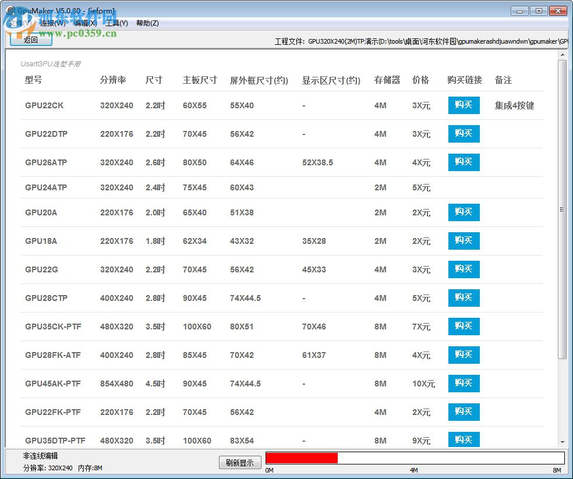Click 购买 button for GPU22CK
The image size is (573, 479).
click(x=464, y=105)
